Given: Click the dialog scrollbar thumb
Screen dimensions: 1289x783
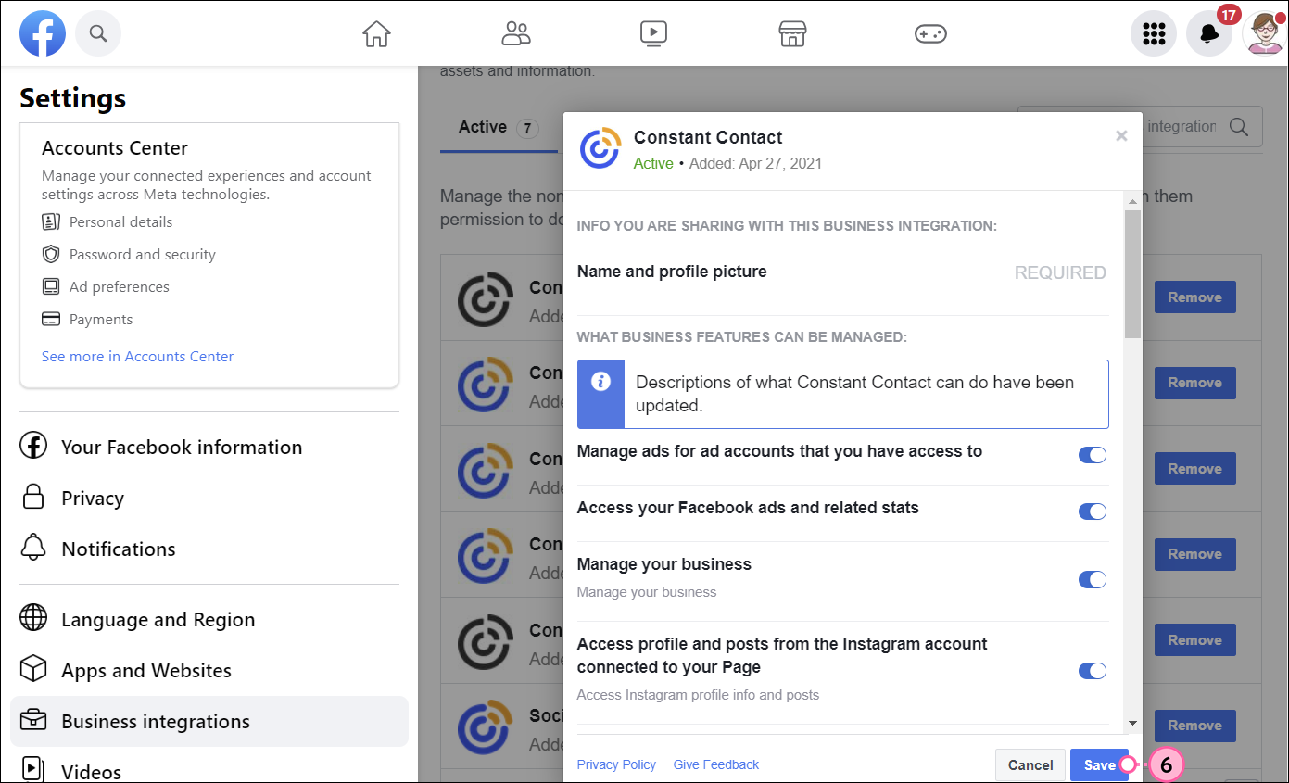Looking at the screenshot, I should 1132,273.
